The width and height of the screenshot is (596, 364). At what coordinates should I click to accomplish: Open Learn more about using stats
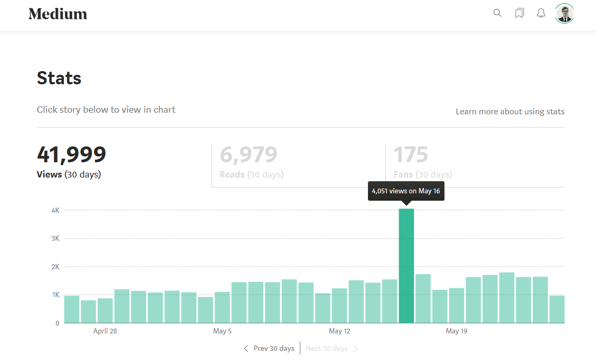(x=510, y=112)
